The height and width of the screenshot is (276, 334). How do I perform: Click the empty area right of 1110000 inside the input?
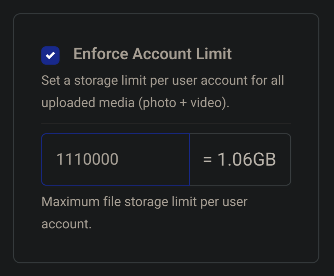(x=154, y=159)
